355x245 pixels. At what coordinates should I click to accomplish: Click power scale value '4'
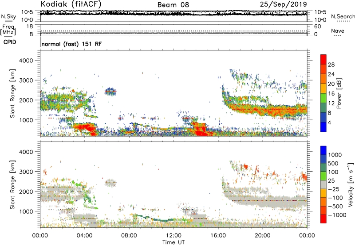[x=330, y=122]
